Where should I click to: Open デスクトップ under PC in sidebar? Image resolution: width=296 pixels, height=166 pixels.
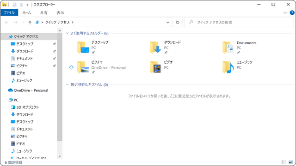(x=25, y=122)
